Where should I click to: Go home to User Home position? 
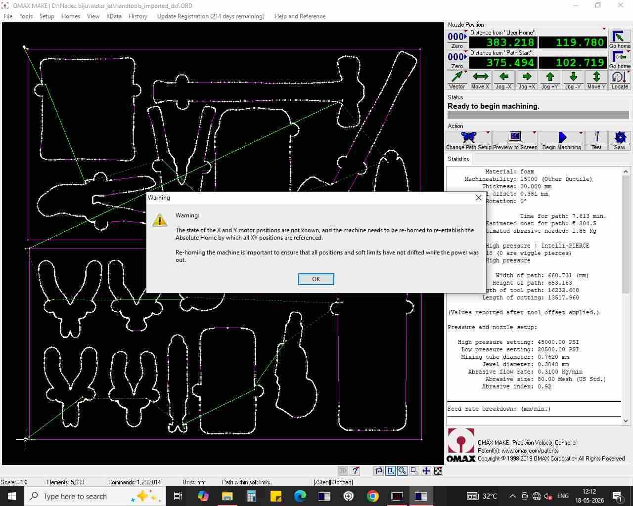pos(619,40)
